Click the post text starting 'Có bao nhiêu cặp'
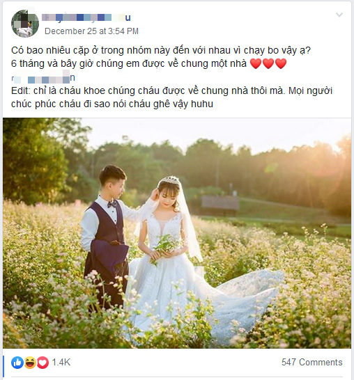354x380 pixels. click(x=161, y=50)
